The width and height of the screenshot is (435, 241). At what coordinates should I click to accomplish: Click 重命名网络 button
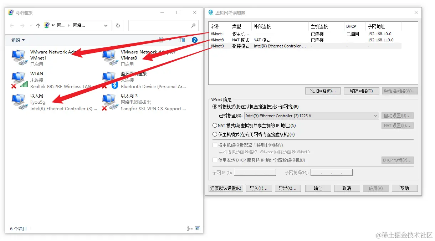[x=400, y=91]
